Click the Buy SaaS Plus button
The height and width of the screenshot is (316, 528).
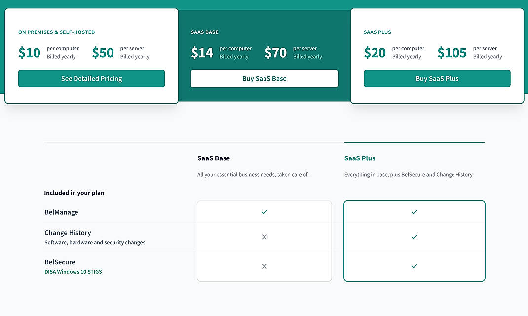(x=437, y=78)
